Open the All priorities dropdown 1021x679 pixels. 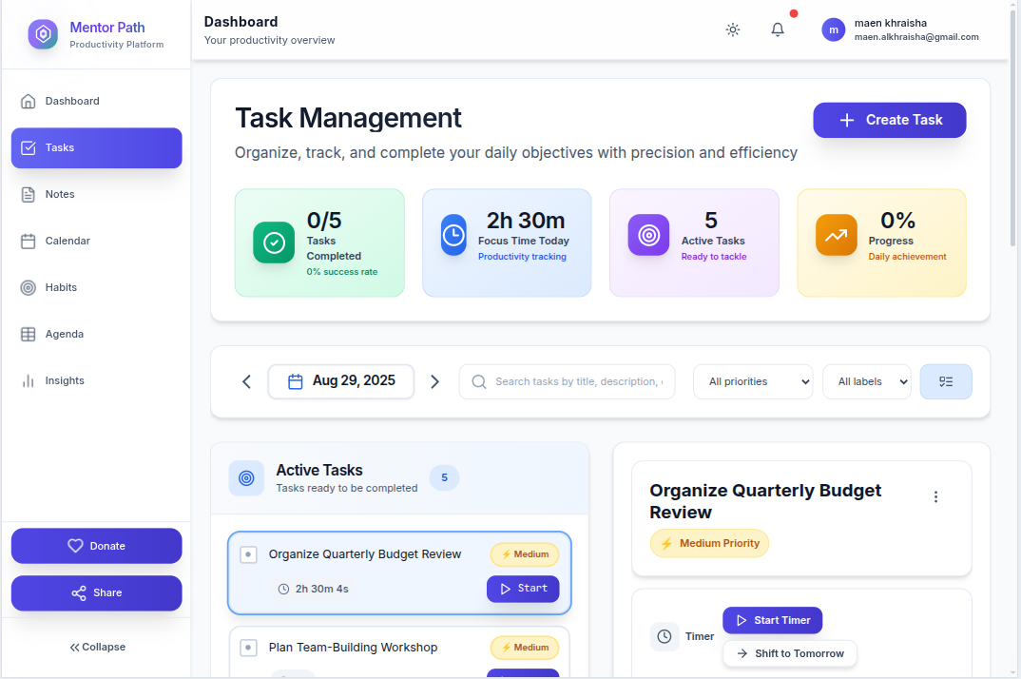[752, 381]
